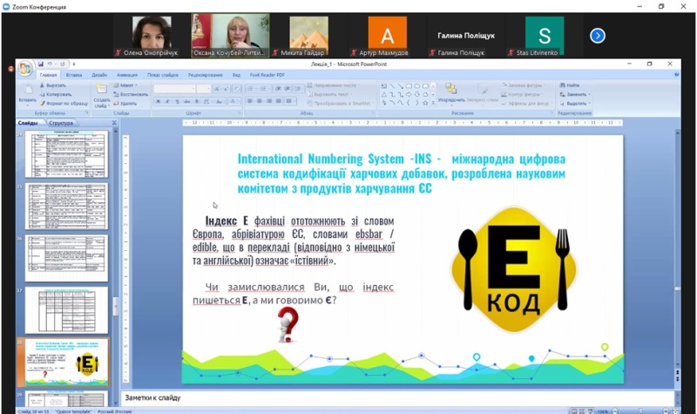Click the bulleted list icon
The width and height of the screenshot is (697, 414).
click(x=251, y=89)
